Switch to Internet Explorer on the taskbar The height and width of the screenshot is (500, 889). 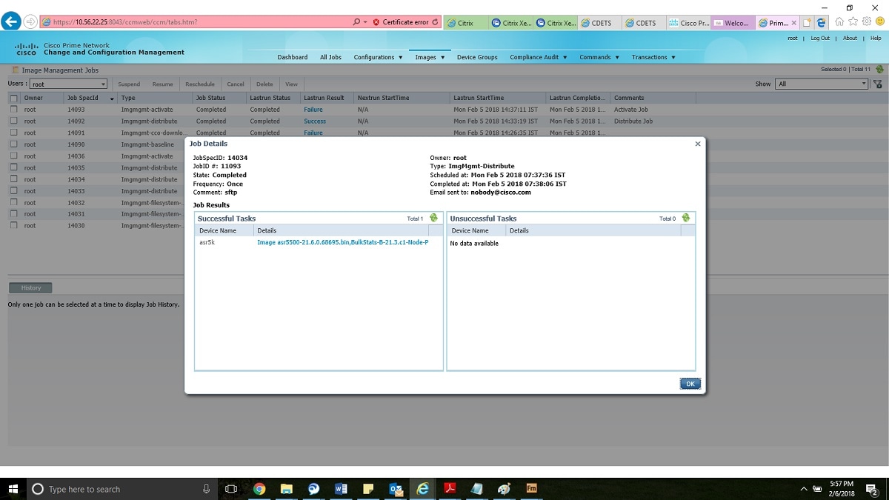coord(423,489)
